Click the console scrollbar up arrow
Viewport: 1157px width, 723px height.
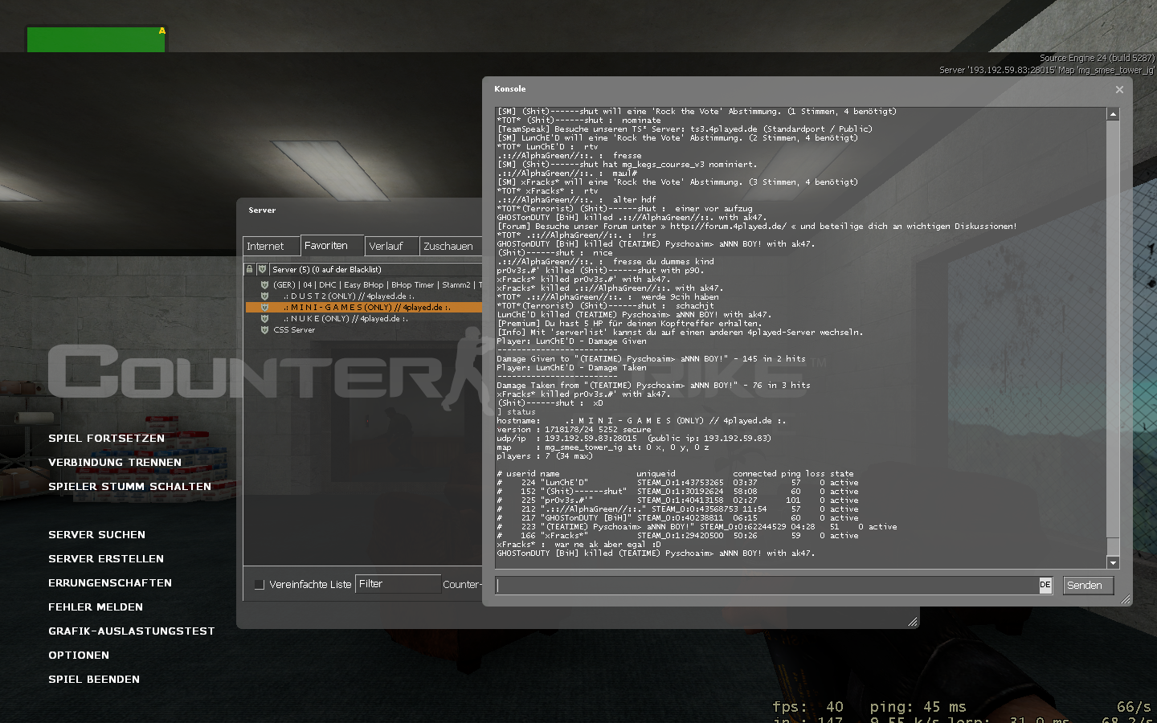point(1113,114)
